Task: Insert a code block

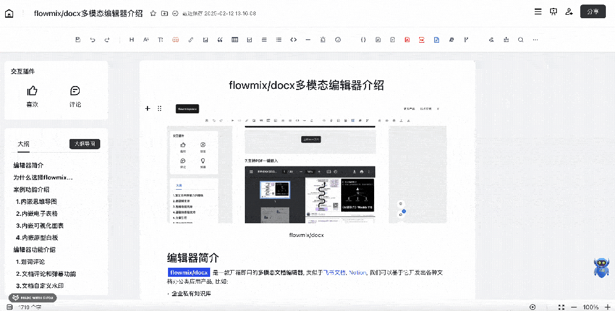Action: click(x=293, y=40)
